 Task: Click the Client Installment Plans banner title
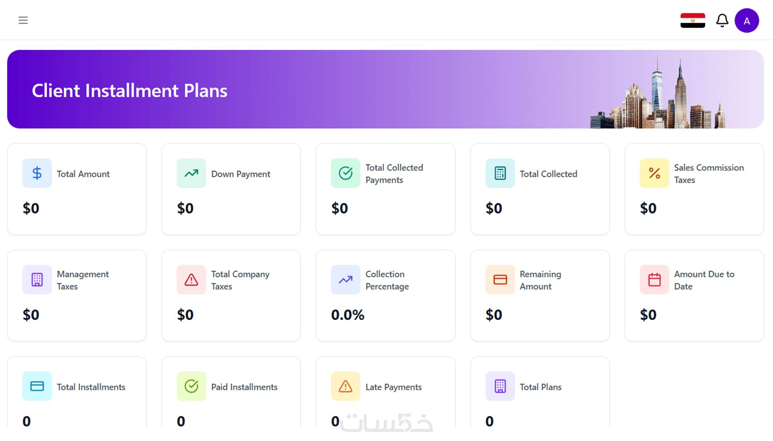tap(130, 90)
